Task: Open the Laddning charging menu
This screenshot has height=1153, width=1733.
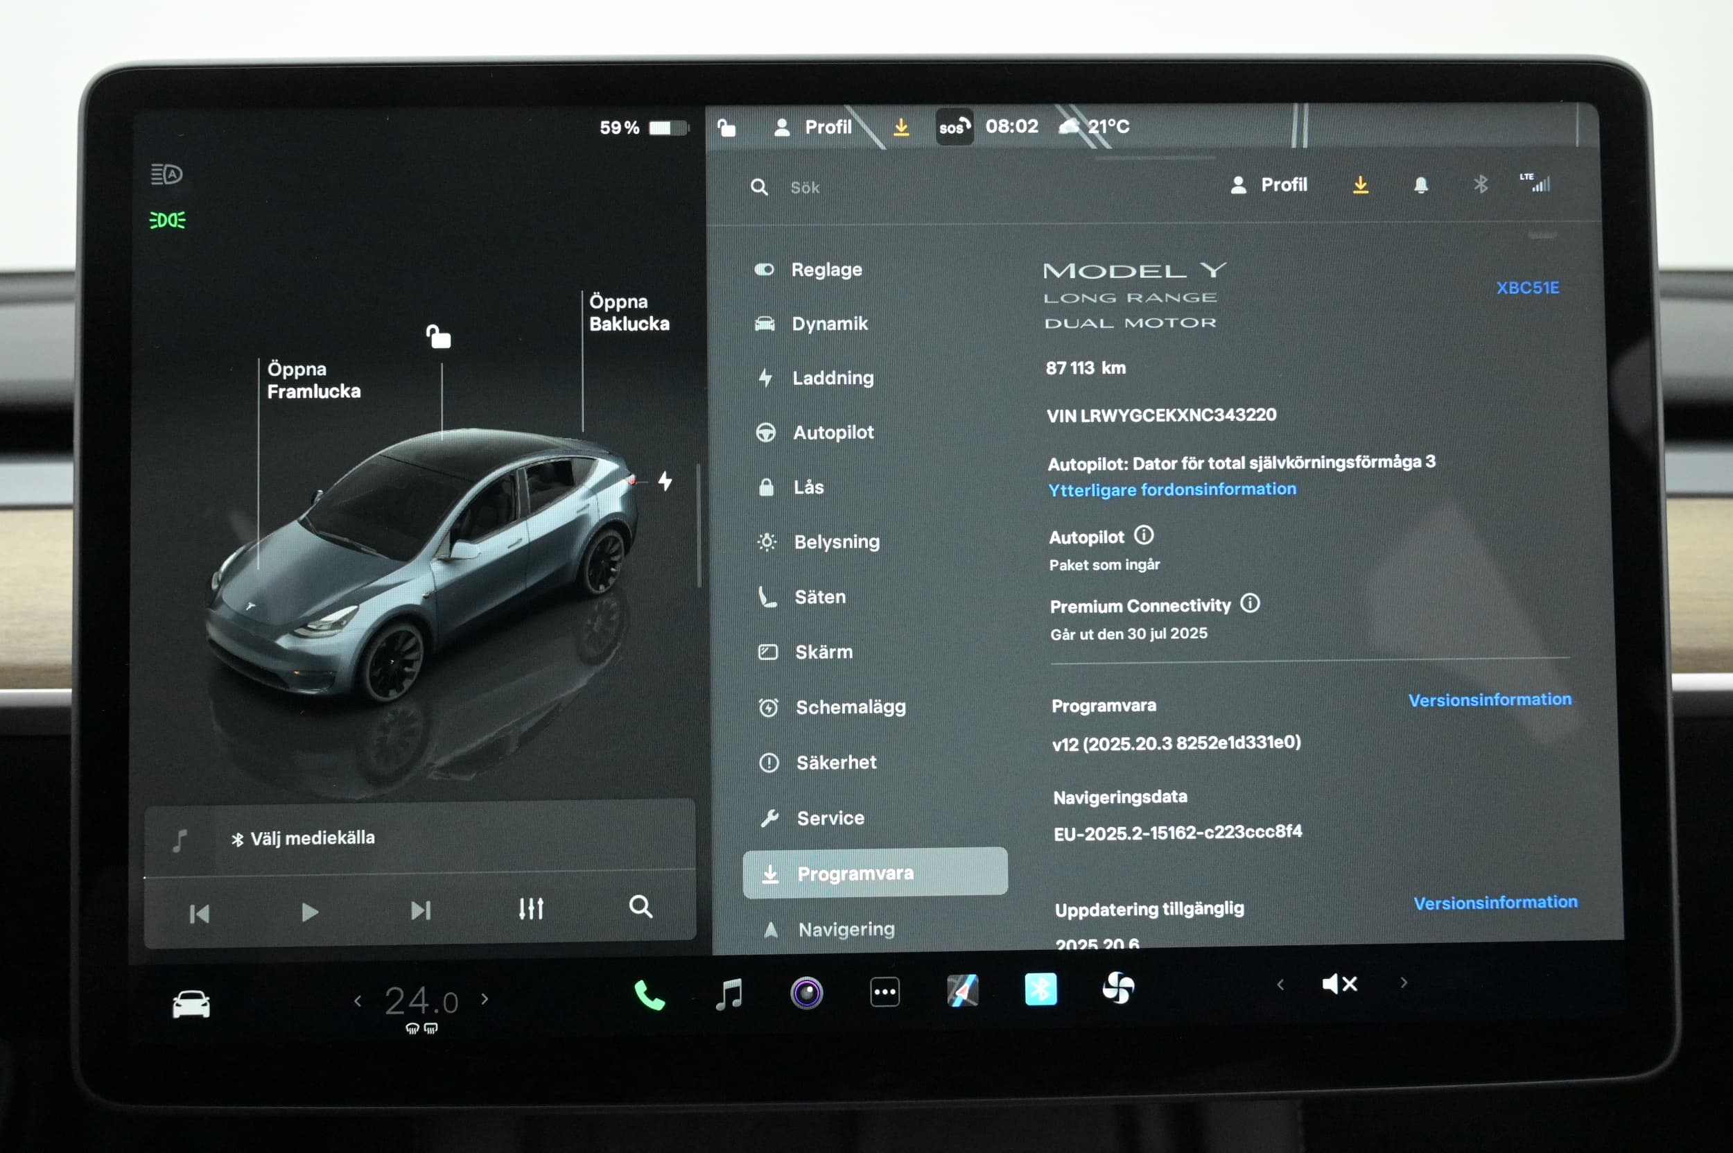Action: click(x=815, y=378)
